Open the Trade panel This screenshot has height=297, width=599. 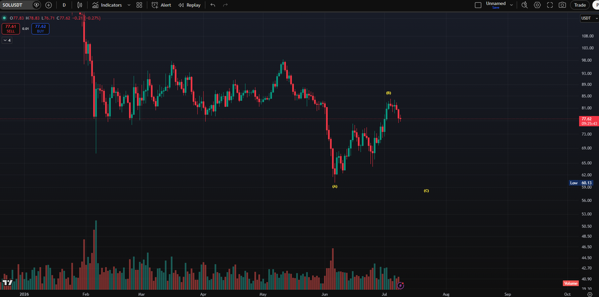(580, 5)
